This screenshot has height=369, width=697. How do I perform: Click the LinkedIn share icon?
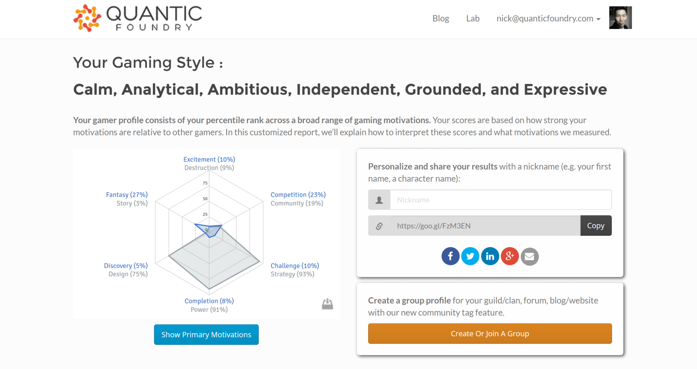tap(490, 256)
